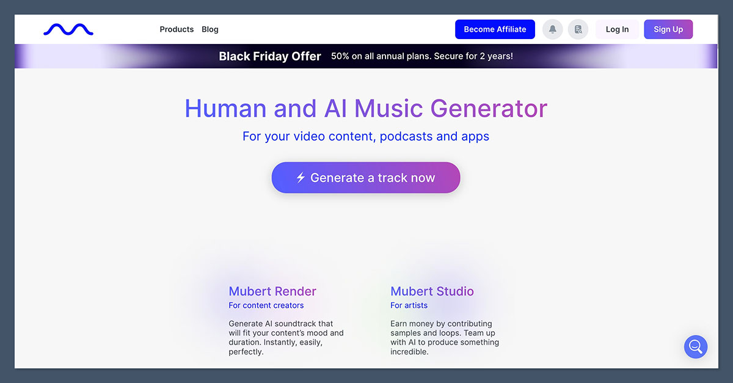Click the 50% on annual plans text

coord(422,56)
